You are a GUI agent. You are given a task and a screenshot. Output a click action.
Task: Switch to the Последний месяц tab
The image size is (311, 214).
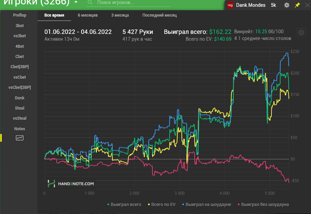[159, 15]
